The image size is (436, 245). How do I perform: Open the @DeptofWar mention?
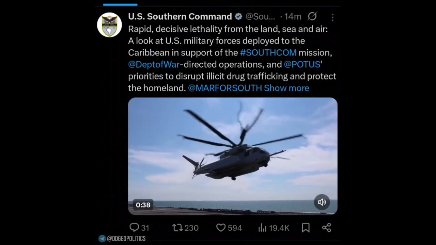click(x=154, y=64)
